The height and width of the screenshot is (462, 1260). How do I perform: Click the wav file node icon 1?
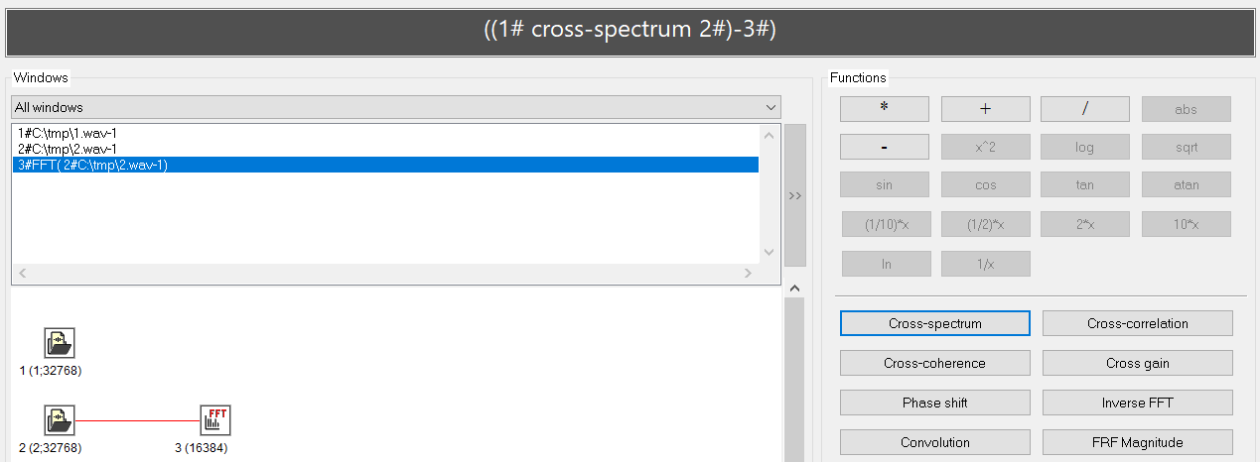60,343
